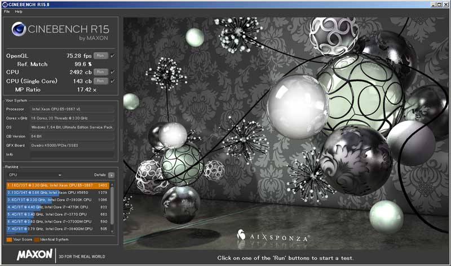Click the Cinebench title bar app icon
The image size is (451, 266).
(x=5, y=5)
